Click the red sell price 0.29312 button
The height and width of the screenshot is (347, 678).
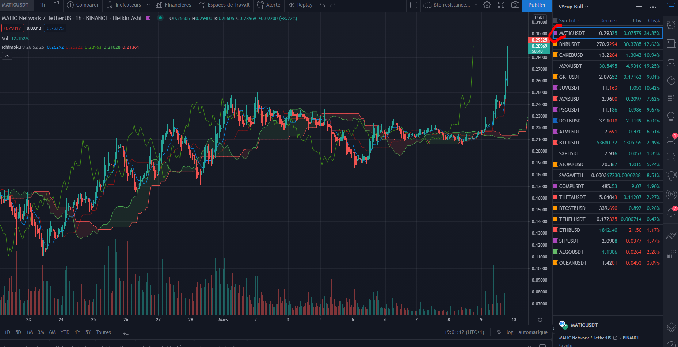pyautogui.click(x=13, y=28)
